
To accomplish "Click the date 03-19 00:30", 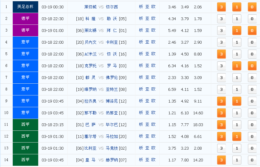I will [x=52, y=7].
